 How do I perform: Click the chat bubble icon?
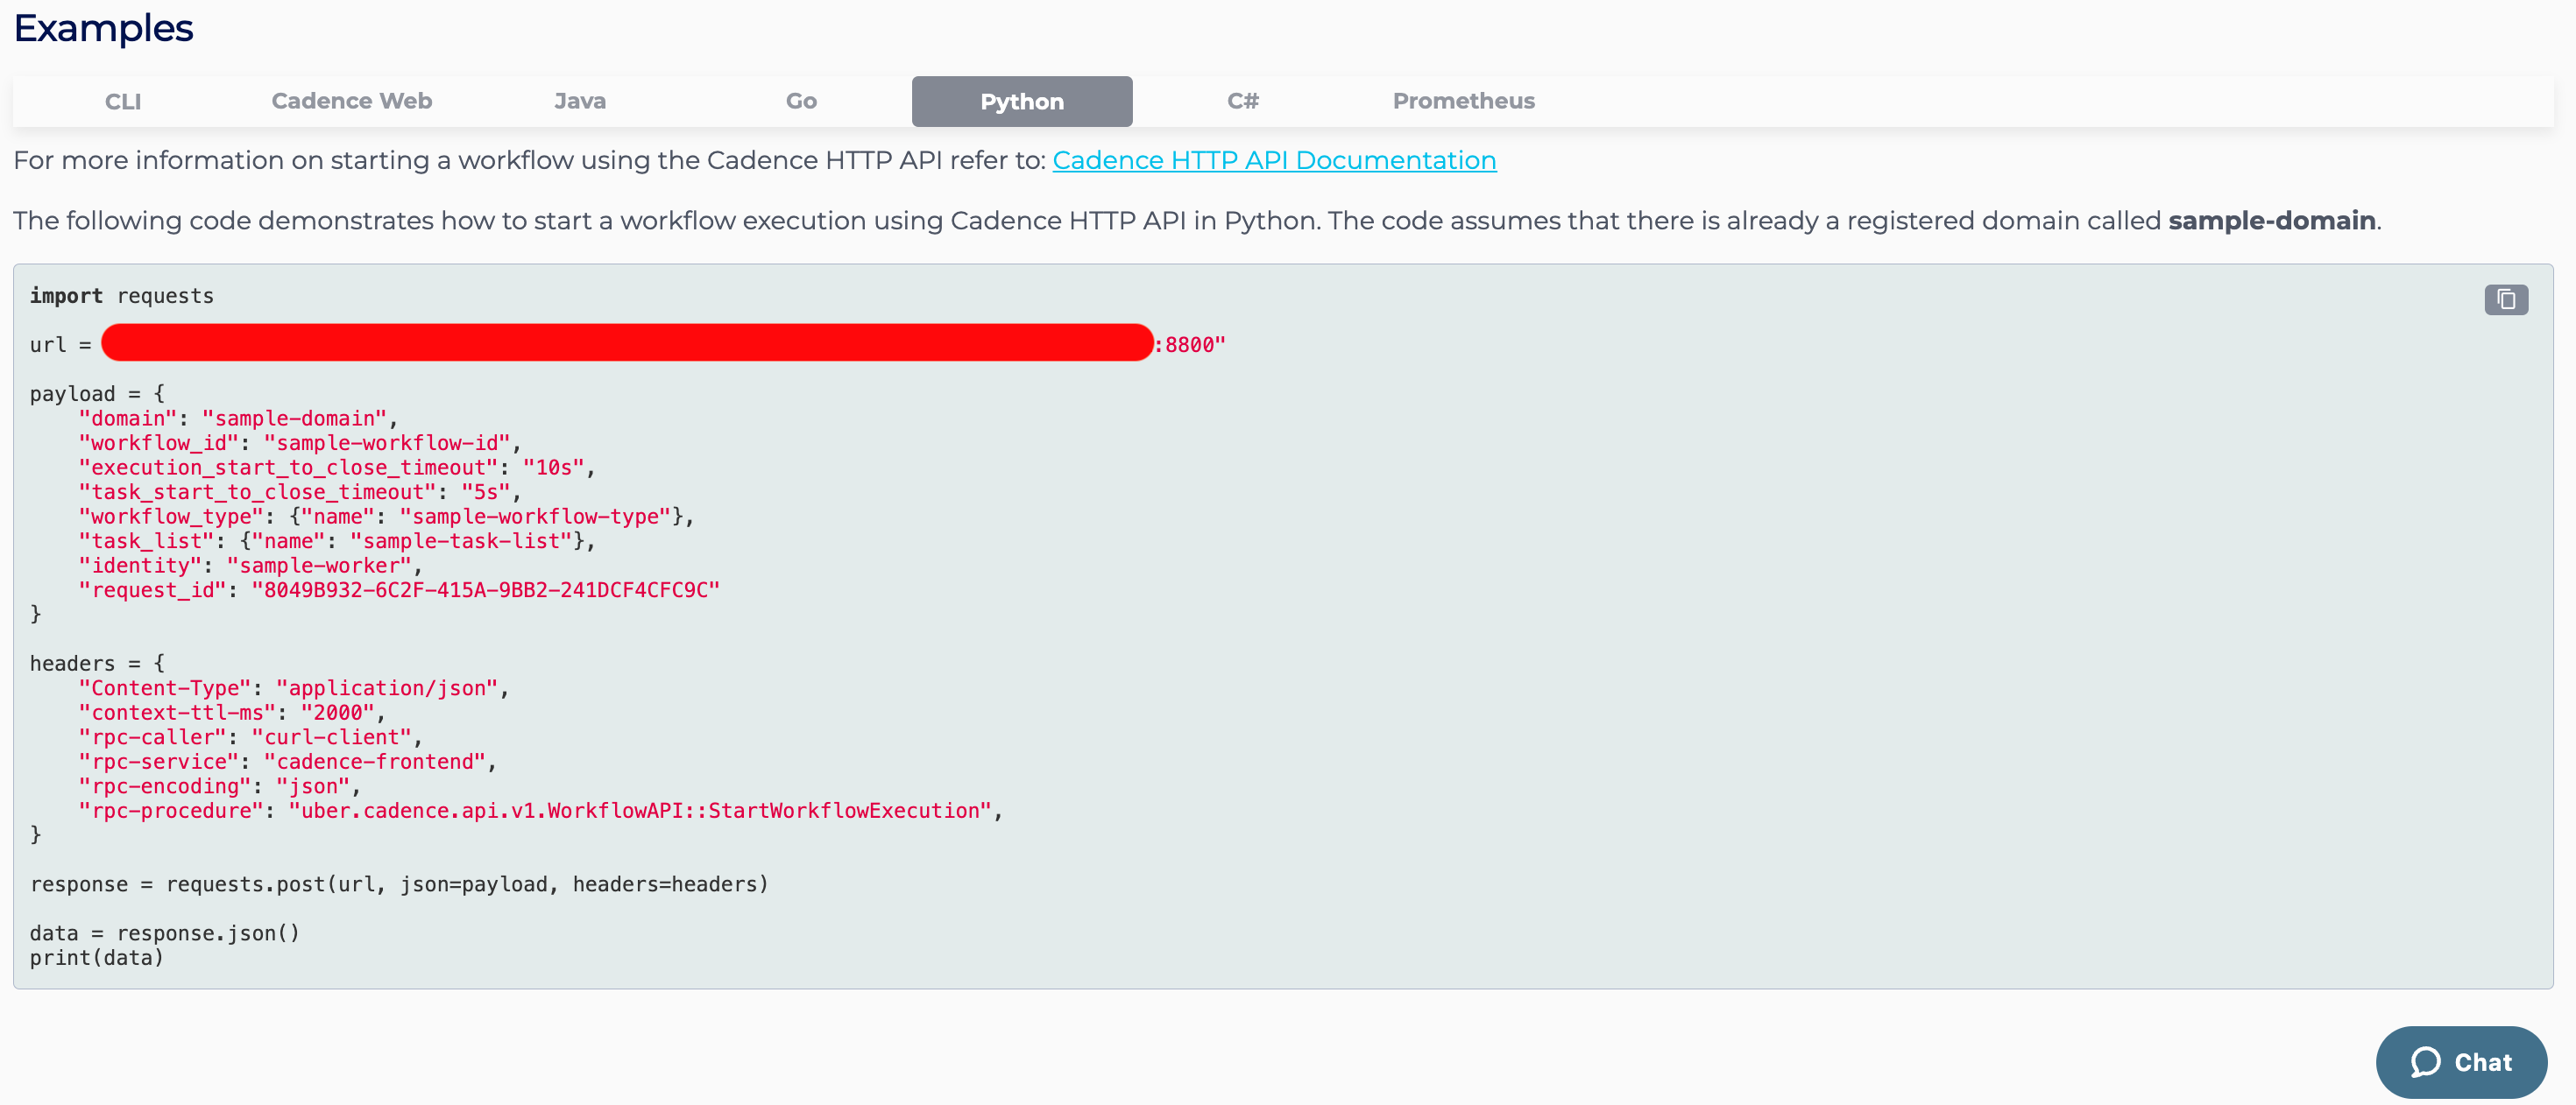click(2425, 1062)
